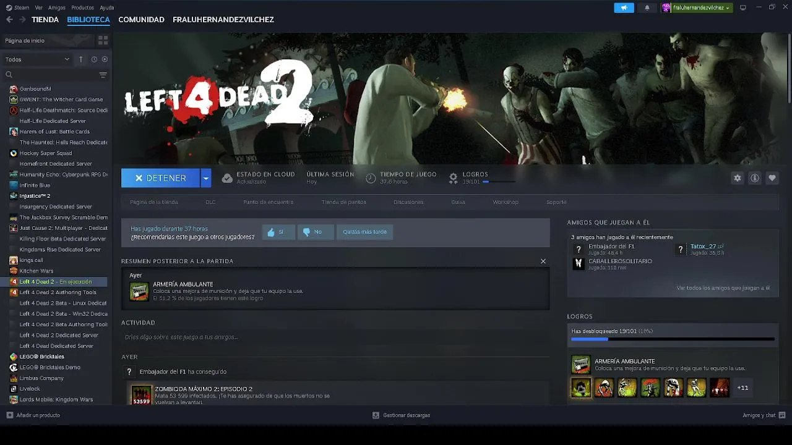Viewport: 792px width, 445px height.
Task: Open the Ver menu
Action: 39,7
